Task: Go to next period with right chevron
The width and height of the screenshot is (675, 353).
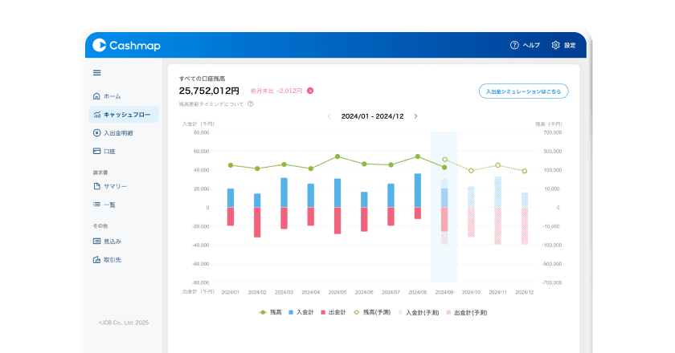Action: click(415, 116)
